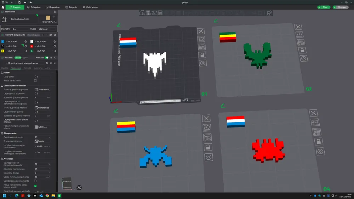This screenshot has height=199, width=354.
Task: Click the AMS sync icon in Filamenti header
Action: 51,35
